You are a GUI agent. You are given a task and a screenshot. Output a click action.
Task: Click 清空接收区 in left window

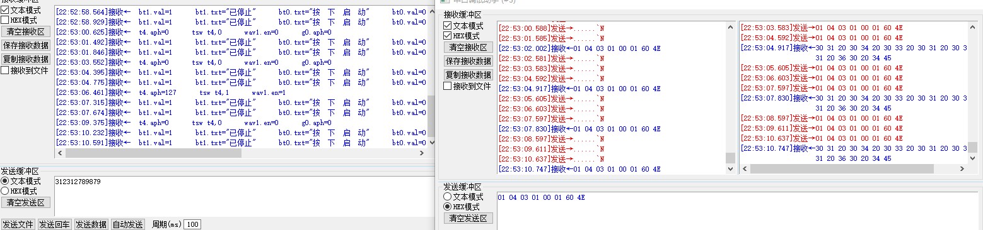(x=26, y=31)
